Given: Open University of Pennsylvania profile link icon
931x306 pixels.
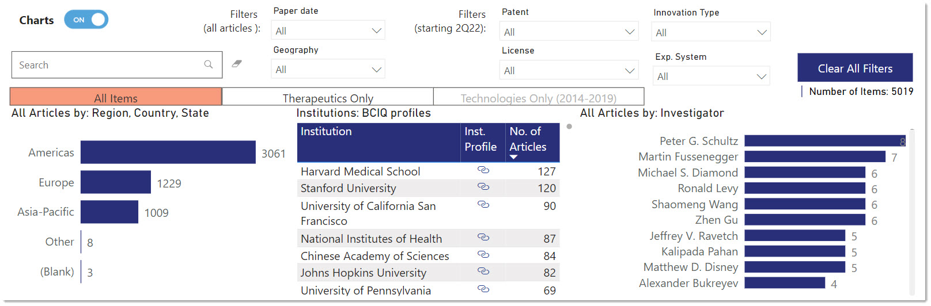Looking at the screenshot, I should click(483, 289).
